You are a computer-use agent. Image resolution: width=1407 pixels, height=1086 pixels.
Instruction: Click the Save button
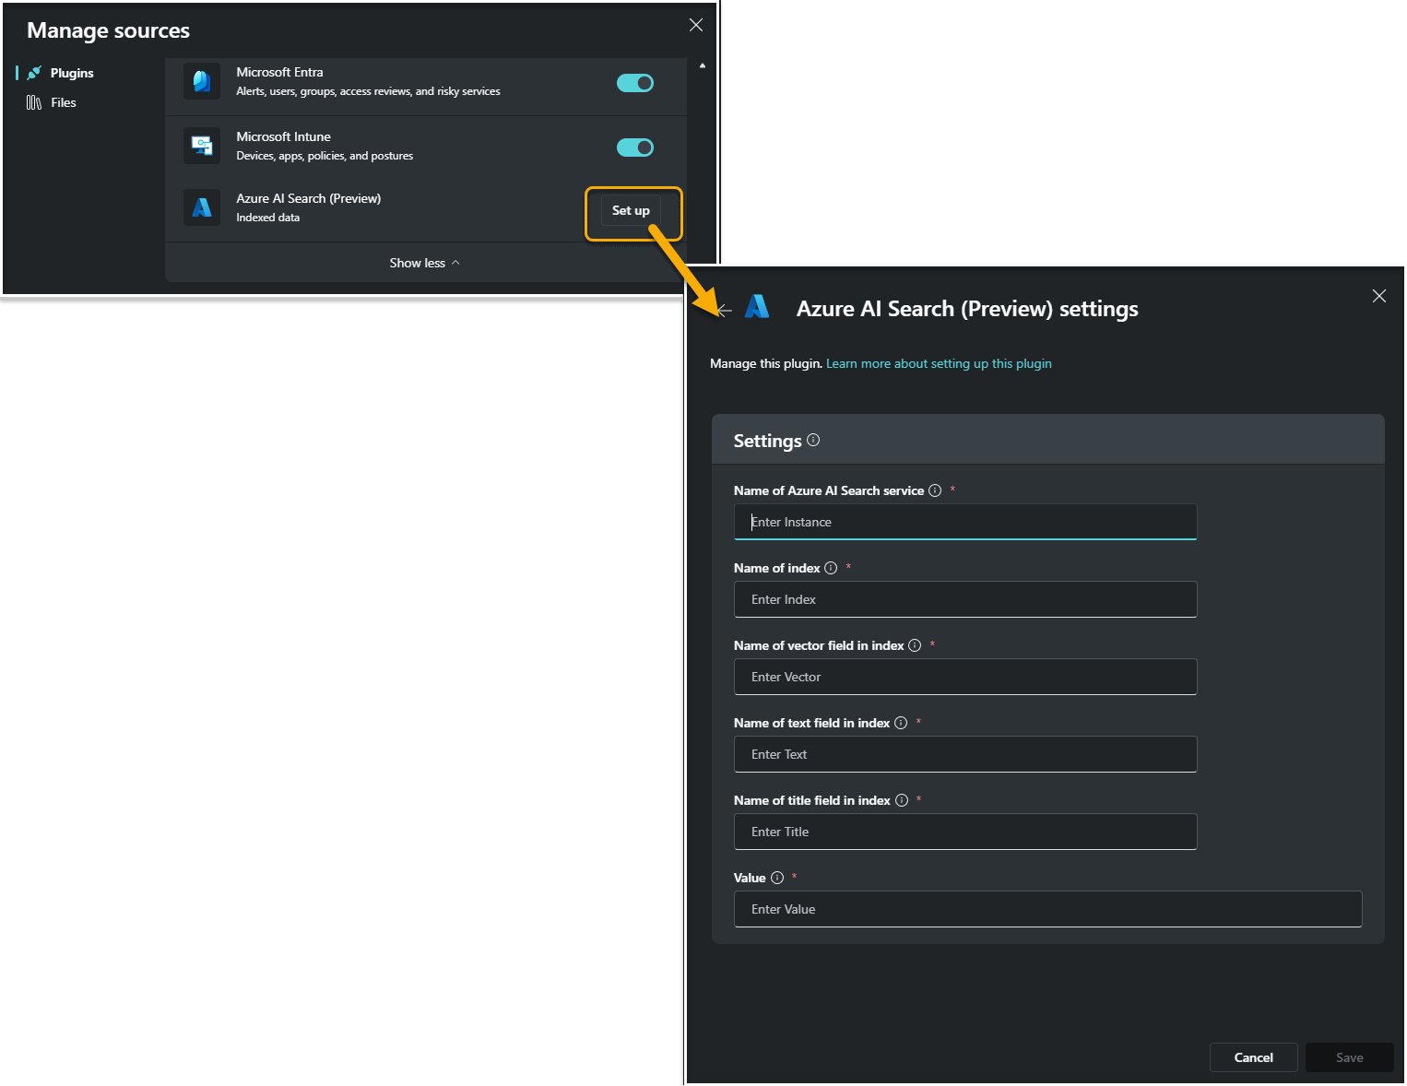1349,1057
